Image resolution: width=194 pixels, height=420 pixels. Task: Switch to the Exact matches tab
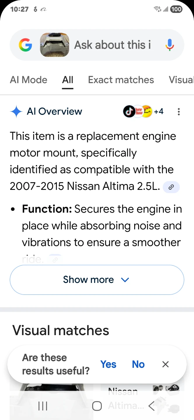121,80
